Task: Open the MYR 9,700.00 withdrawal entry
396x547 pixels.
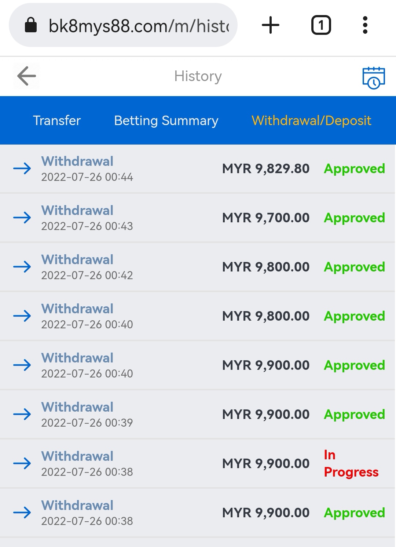Action: [266, 218]
